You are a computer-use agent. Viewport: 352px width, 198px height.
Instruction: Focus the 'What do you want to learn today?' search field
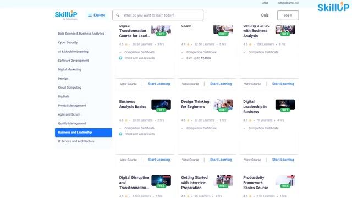pyautogui.click(x=158, y=15)
